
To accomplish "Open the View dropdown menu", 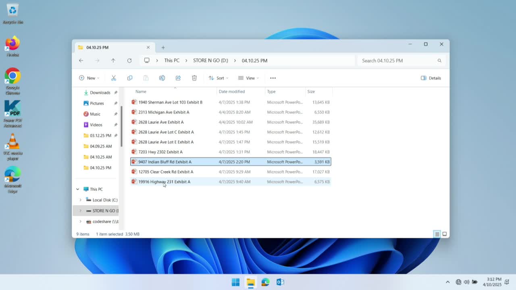I will 248,78.
